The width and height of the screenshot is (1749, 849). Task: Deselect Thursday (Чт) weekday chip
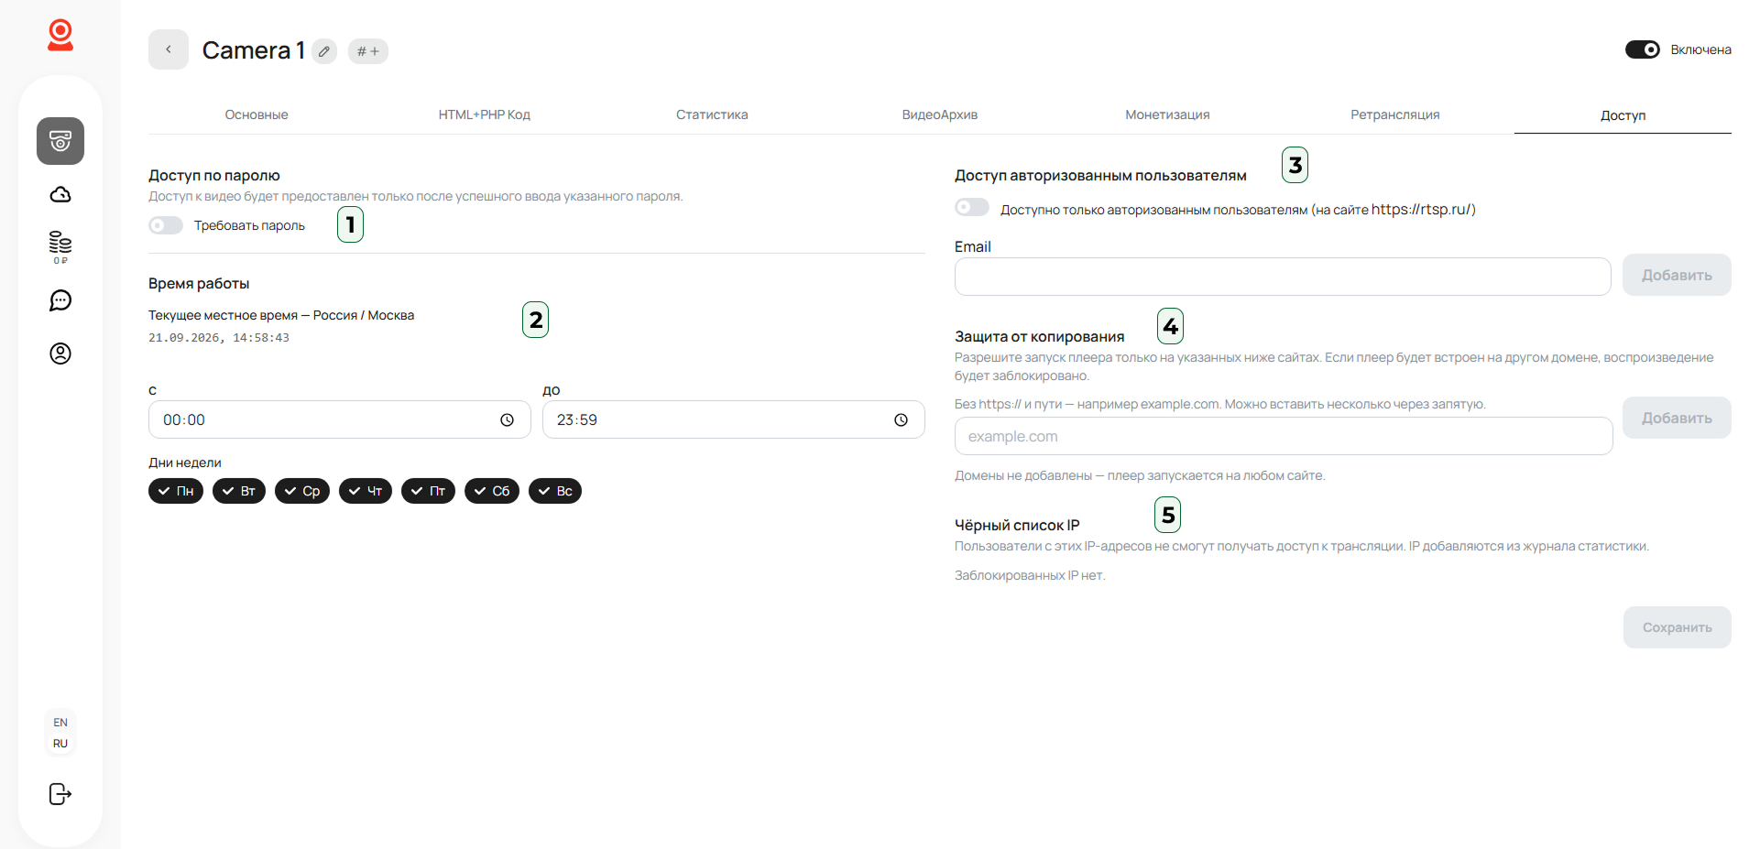(x=366, y=491)
